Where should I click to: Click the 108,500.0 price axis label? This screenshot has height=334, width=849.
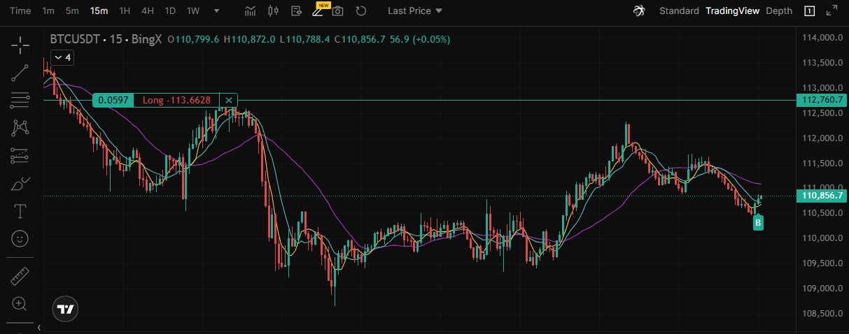point(822,313)
